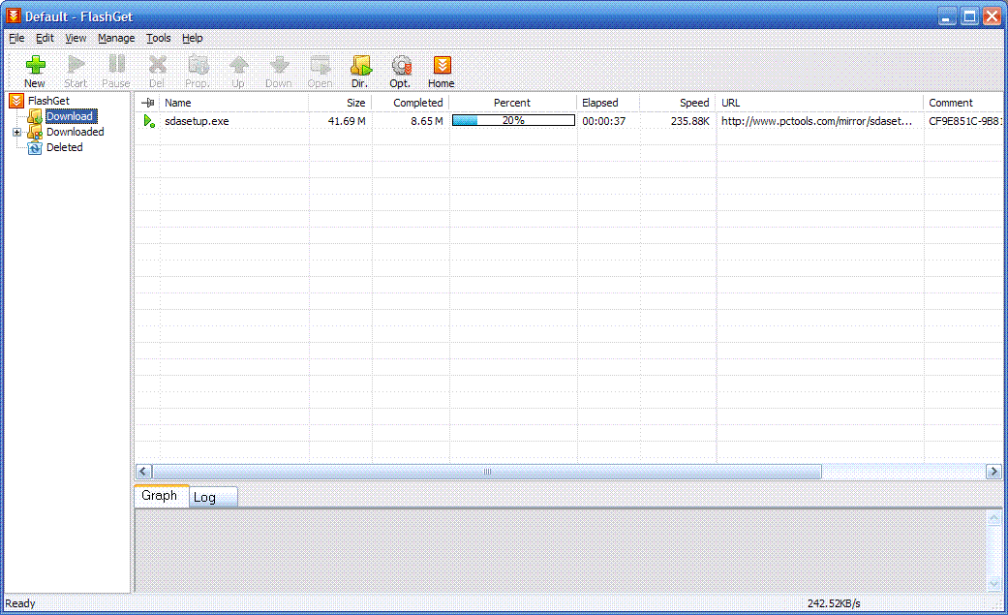Image resolution: width=1008 pixels, height=615 pixels.
Task: Click the Open toolbar icon
Action: pos(321,65)
